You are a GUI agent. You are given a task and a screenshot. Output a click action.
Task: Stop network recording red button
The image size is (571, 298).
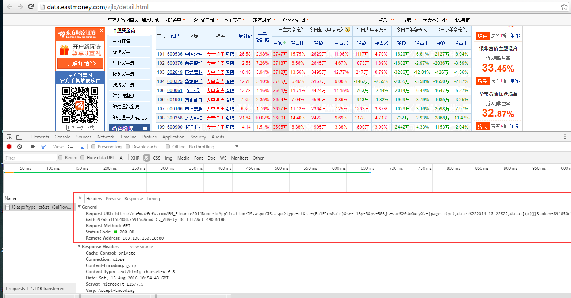coord(9,146)
